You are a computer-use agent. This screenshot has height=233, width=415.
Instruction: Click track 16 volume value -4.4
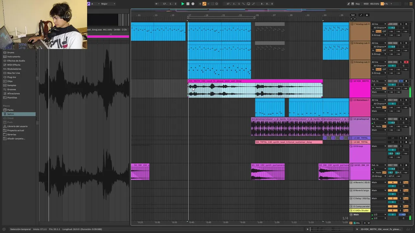click(x=393, y=169)
